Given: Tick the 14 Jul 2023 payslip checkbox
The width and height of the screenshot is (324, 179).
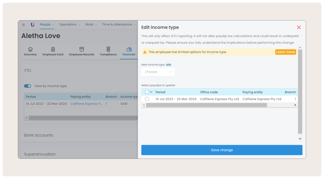Looking at the screenshot, I should (x=147, y=99).
